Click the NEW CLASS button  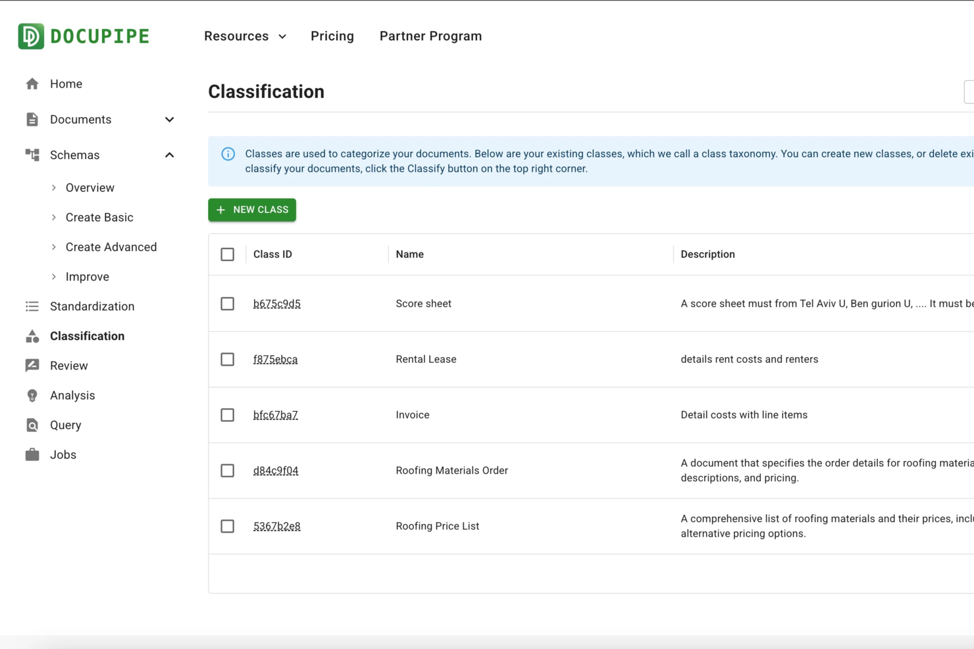coord(251,210)
